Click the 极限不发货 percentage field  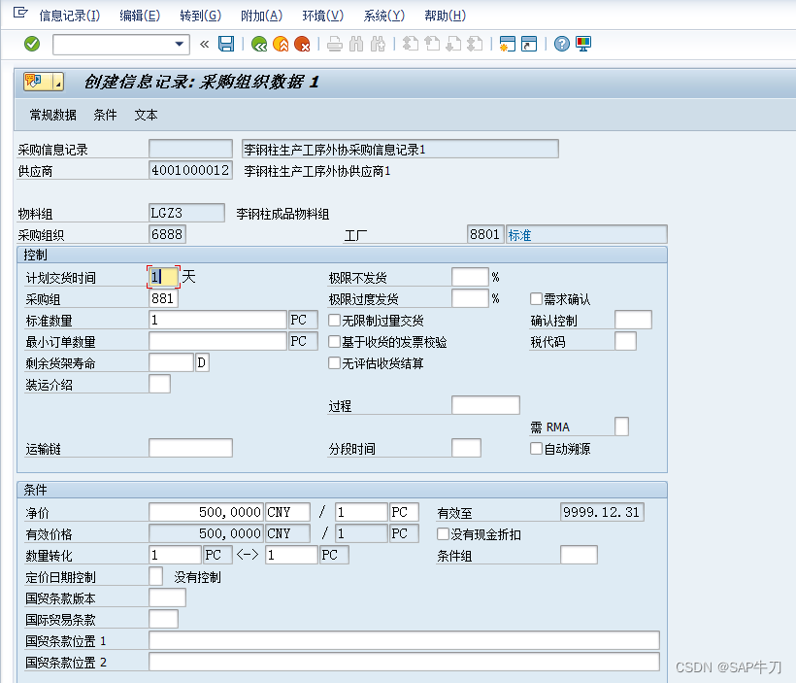click(470, 277)
